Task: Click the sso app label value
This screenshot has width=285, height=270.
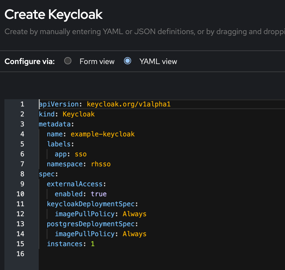Action: pos(81,154)
